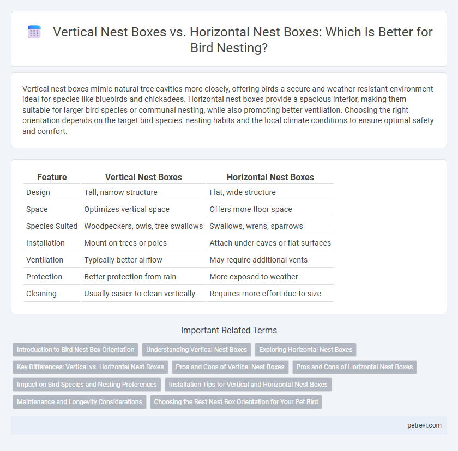Viewport: 458px width, 451px height.
Task: Click the Horizontal Nest Boxes column header
Action: click(270, 177)
